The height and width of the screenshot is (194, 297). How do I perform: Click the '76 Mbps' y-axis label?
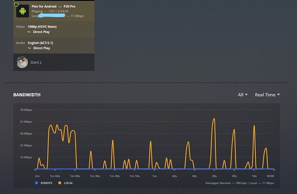point(26,110)
